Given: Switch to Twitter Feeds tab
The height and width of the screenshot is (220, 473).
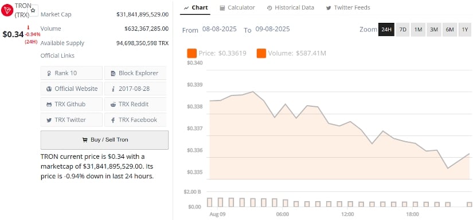Looking at the screenshot, I should pyautogui.click(x=348, y=7).
